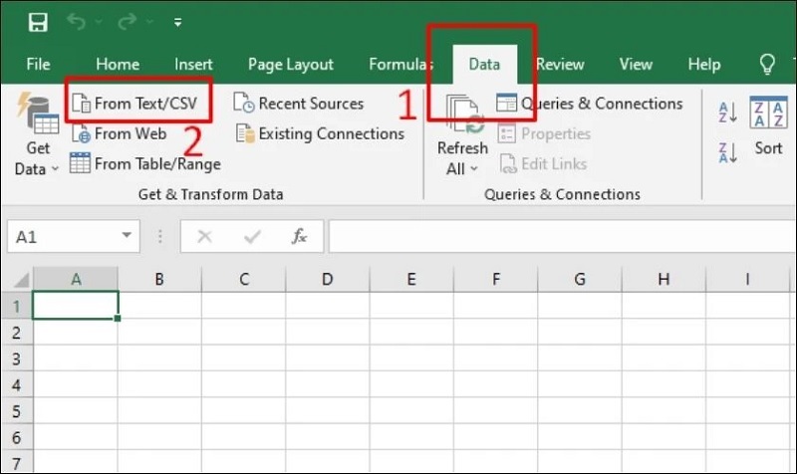Switch to the Insert ribbon tab

193,64
